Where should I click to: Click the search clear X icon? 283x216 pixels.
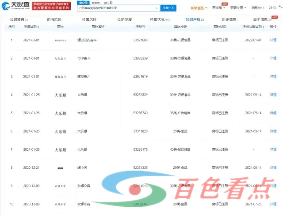pos(156,8)
